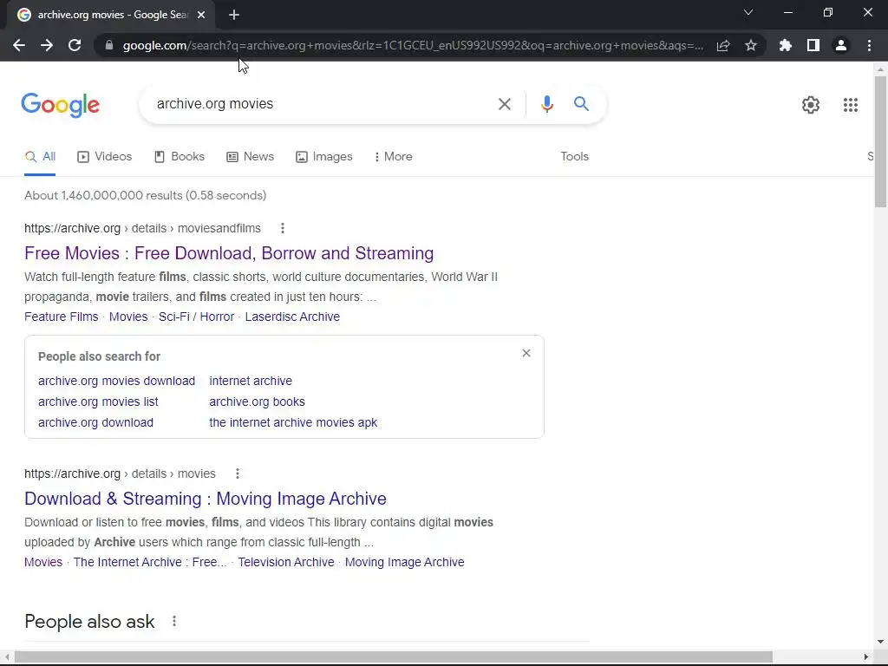888x666 pixels.
Task: Open a new browser tab
Action: tap(234, 15)
